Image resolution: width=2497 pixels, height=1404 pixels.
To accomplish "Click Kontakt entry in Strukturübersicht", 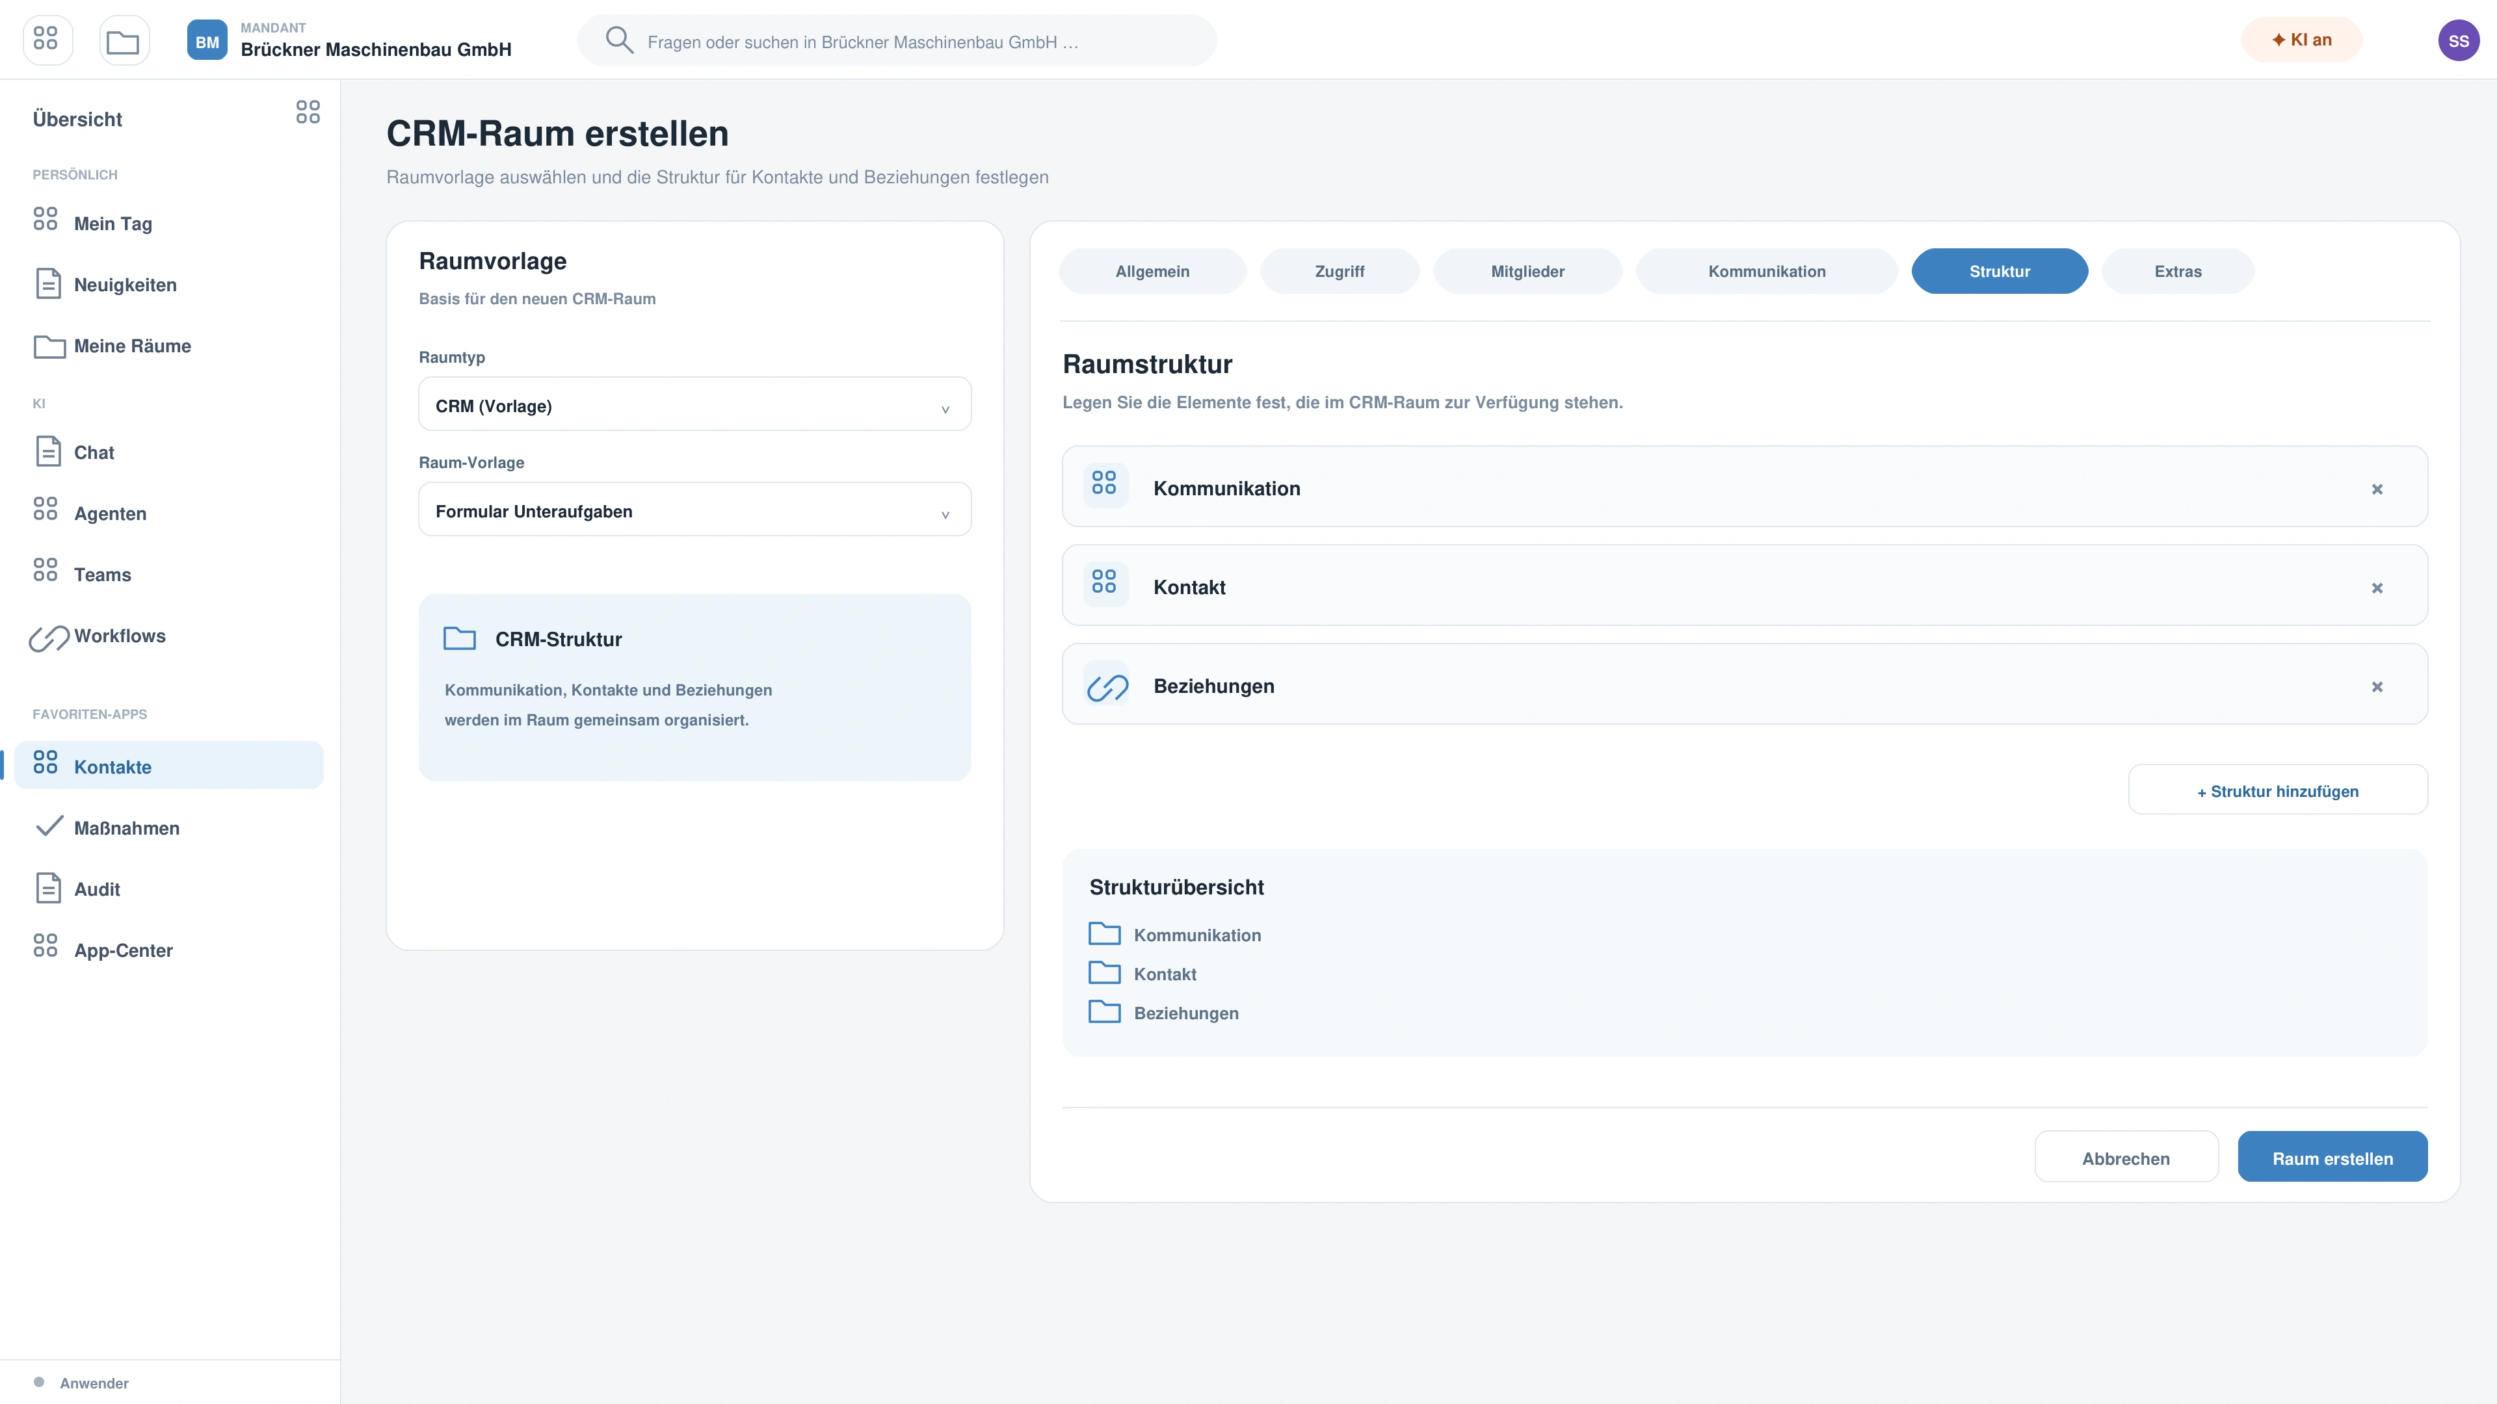I will [x=1164, y=974].
